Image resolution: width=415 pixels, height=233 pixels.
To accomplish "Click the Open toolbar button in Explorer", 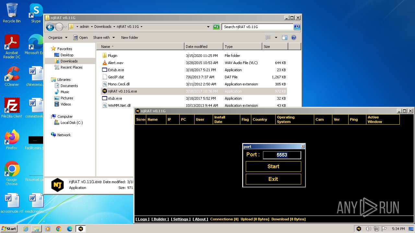I will (80, 38).
